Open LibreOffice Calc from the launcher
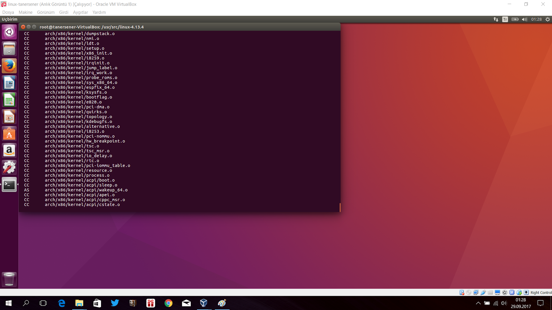 point(9,100)
